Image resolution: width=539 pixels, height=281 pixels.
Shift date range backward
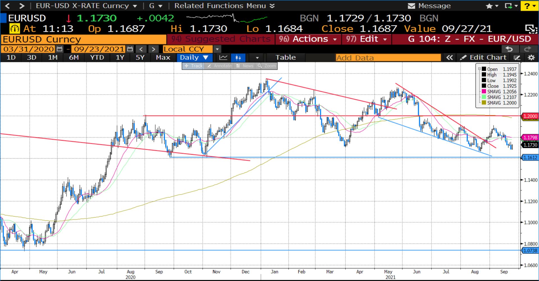141,49
